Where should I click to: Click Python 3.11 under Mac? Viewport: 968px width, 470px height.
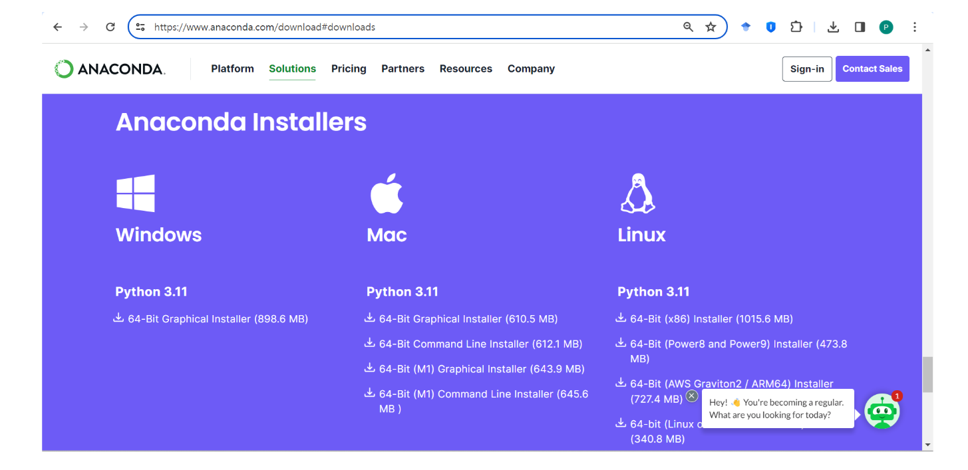pyautogui.click(x=403, y=292)
